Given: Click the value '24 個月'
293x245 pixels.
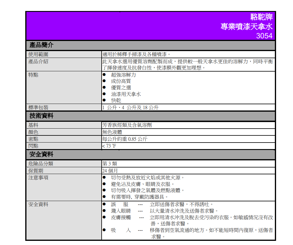Looking at the screenshot, I should coord(110,171).
